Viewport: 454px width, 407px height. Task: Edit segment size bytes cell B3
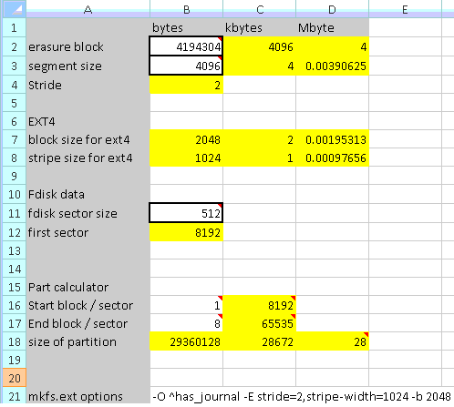coord(186,66)
